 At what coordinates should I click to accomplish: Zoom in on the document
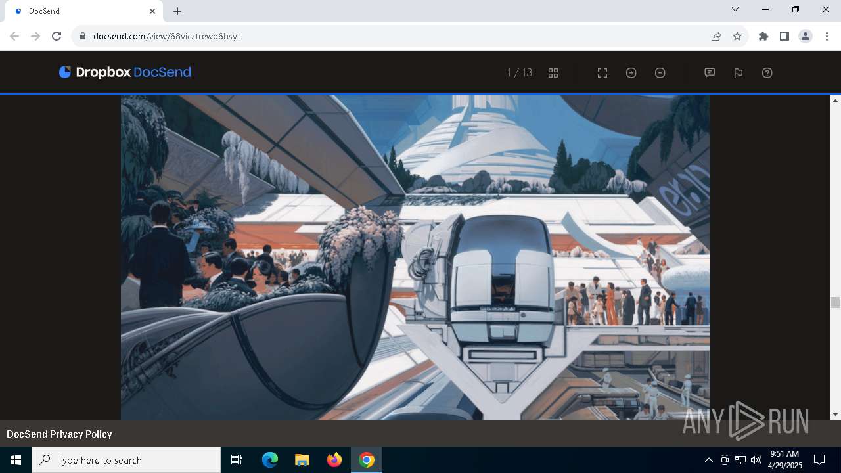coord(631,73)
